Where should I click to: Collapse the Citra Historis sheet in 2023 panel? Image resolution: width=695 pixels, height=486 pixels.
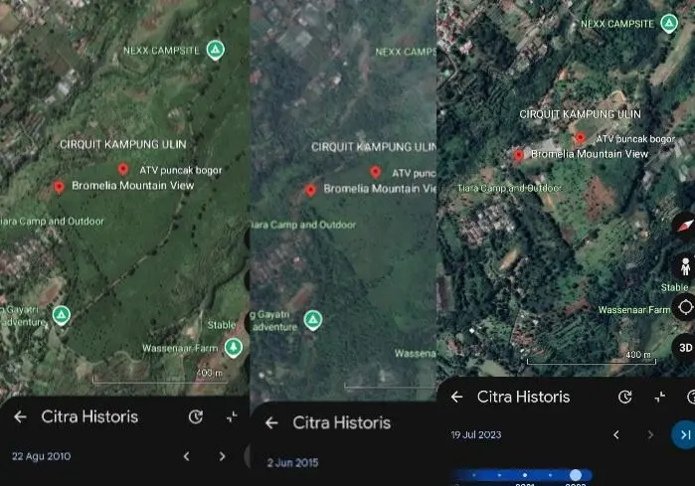(x=660, y=397)
